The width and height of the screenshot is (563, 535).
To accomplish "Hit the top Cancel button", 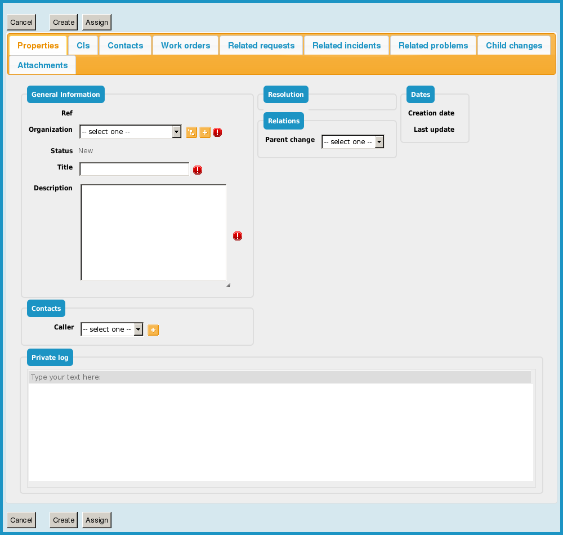I will click(21, 23).
